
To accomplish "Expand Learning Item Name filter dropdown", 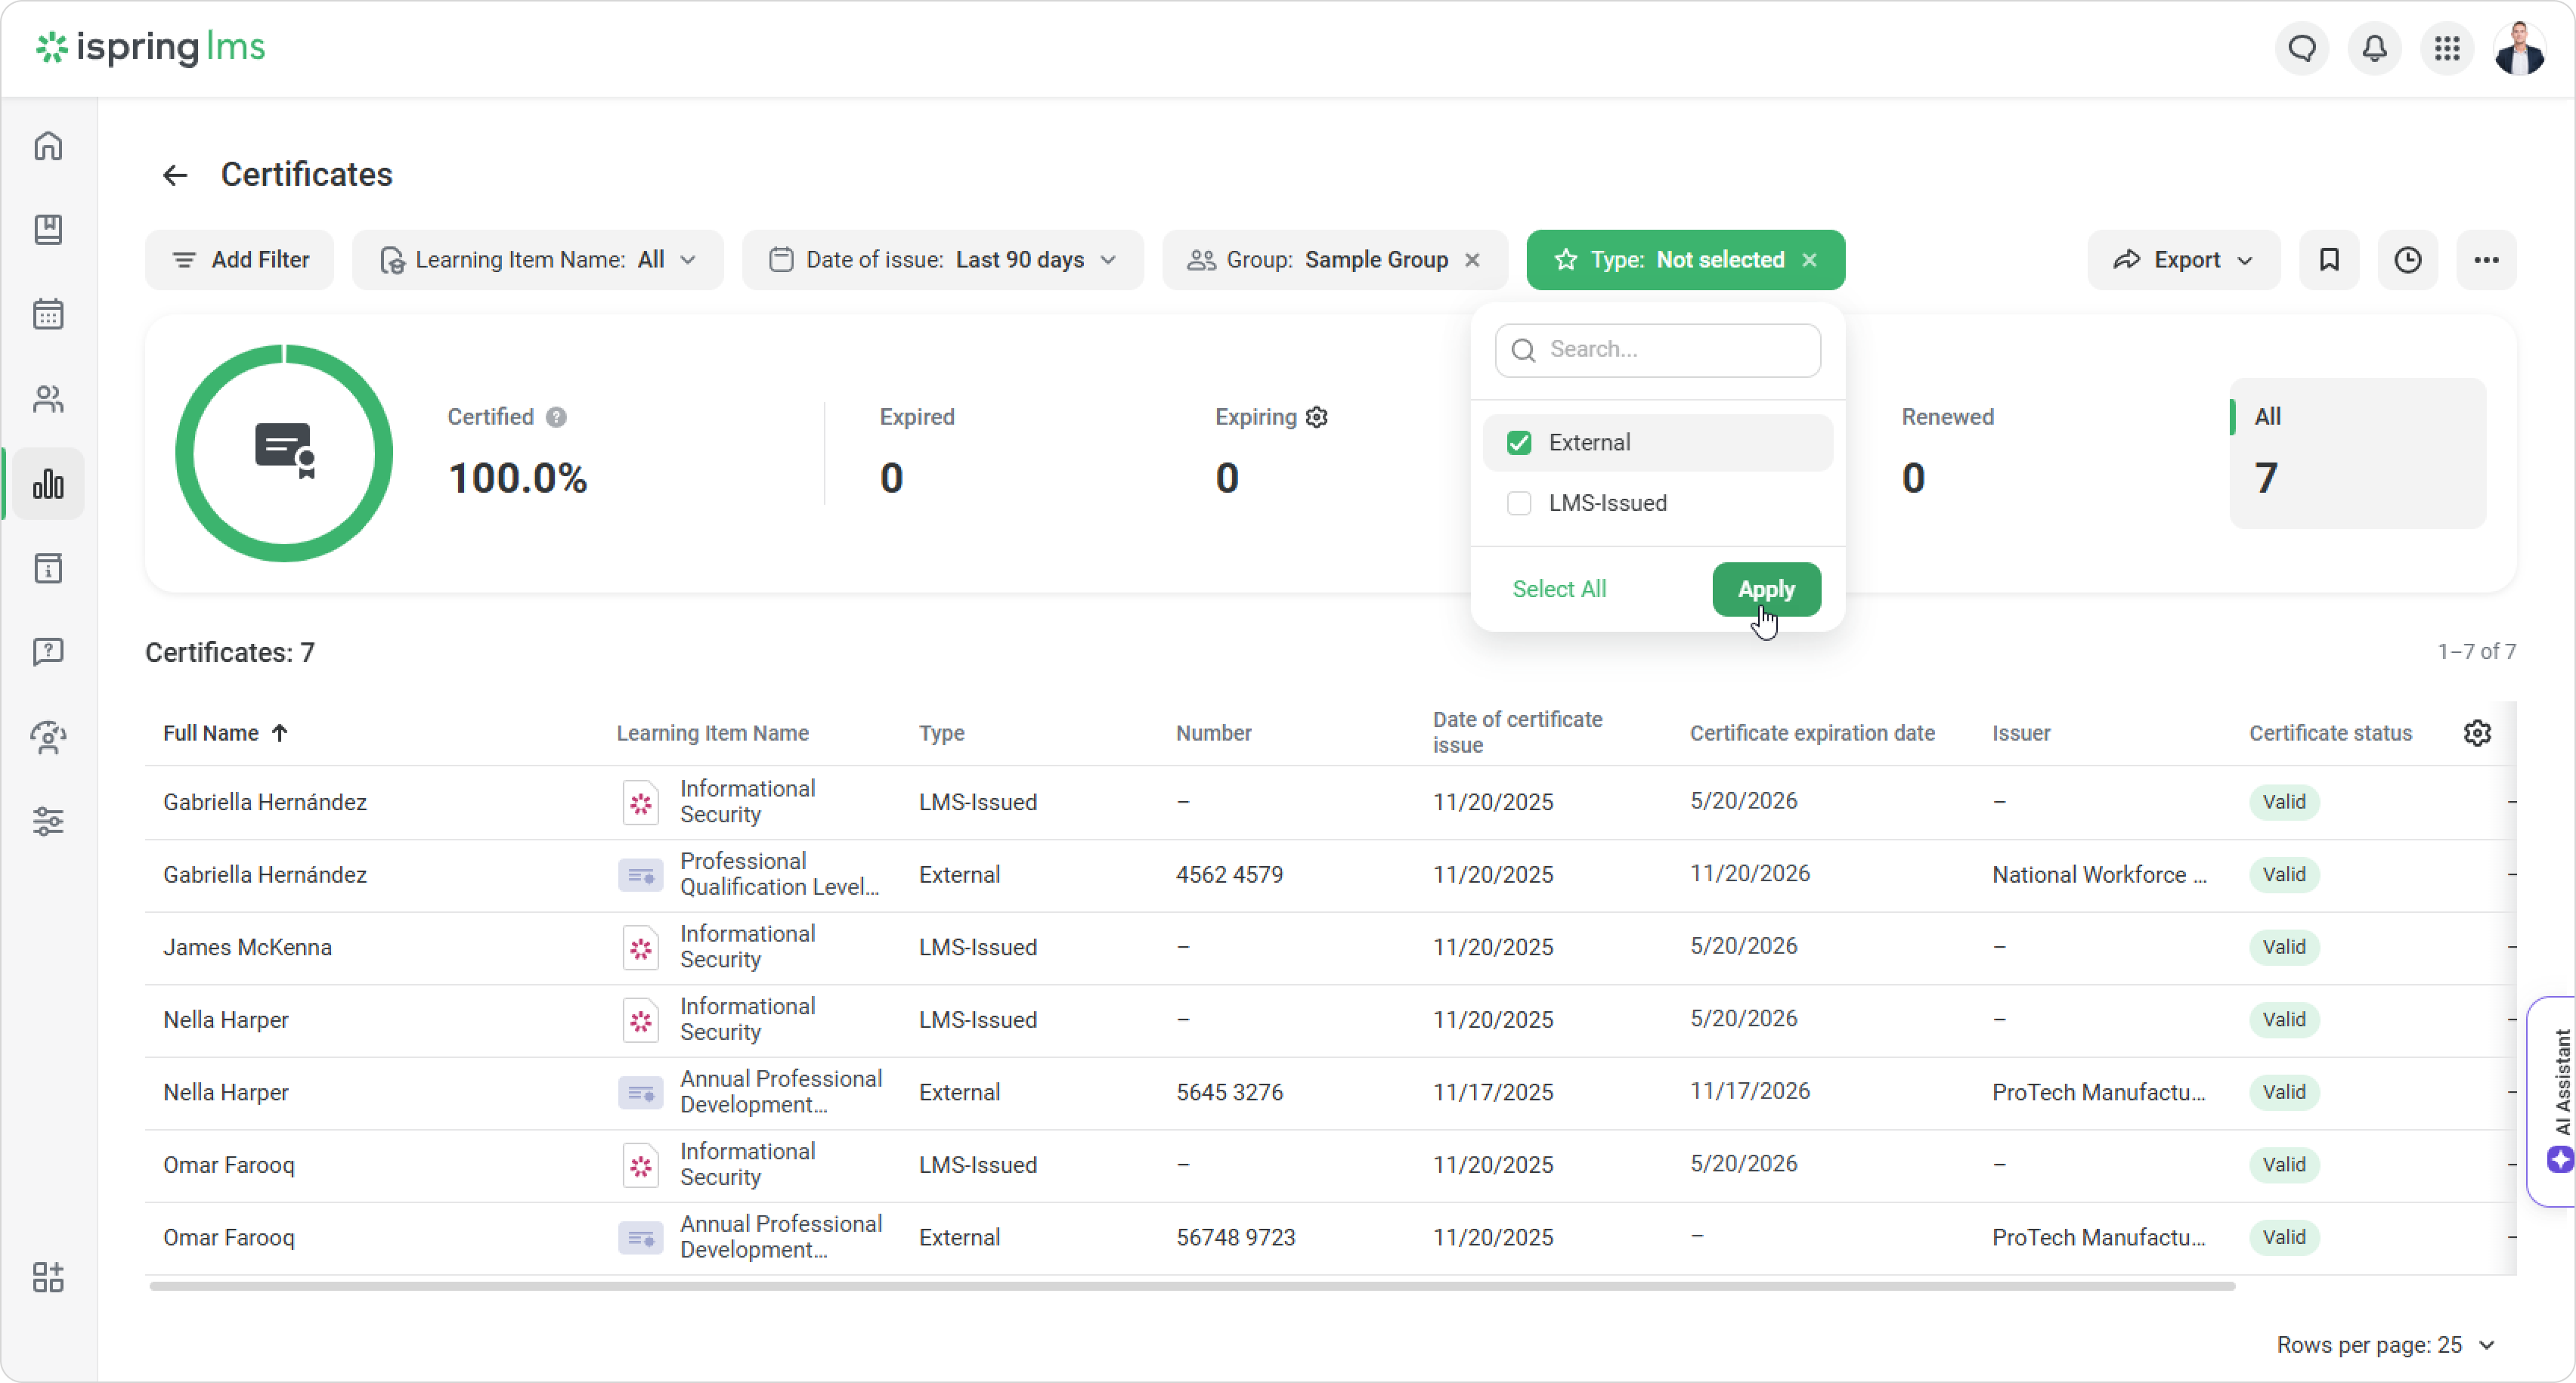I will tap(538, 260).
